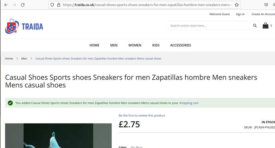
Task: Open the shopping cart bag icon
Action: [265, 26]
